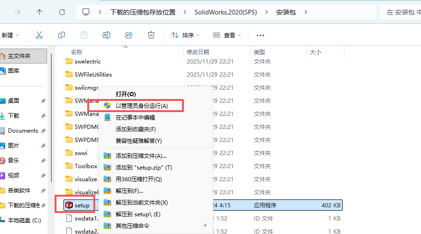This screenshot has width=421, height=234.
Task: Go up one folder level
Action: pos(40,12)
